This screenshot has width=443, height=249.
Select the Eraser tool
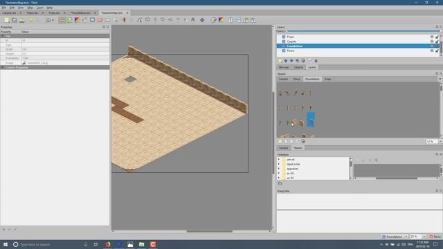click(100, 20)
